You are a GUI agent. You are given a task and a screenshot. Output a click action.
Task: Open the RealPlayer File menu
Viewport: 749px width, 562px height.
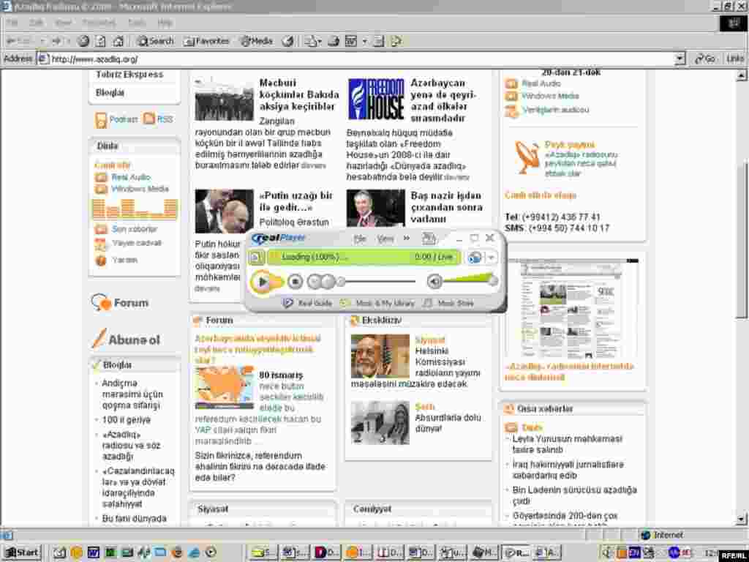(x=360, y=239)
